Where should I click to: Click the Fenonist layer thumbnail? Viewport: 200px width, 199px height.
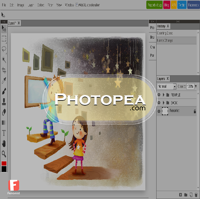(x=165, y=111)
